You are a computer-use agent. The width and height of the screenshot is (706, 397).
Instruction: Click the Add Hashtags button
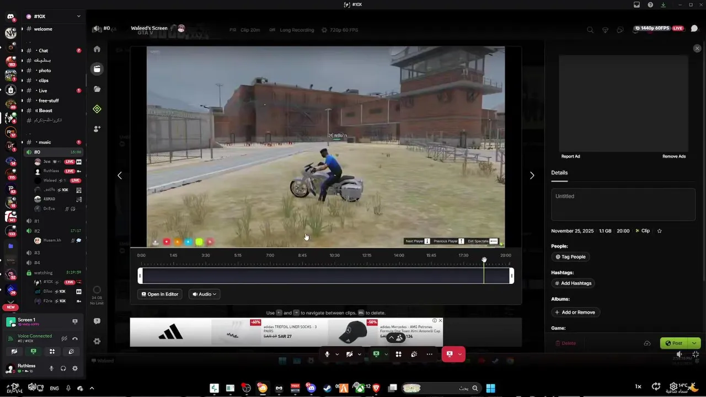click(573, 283)
